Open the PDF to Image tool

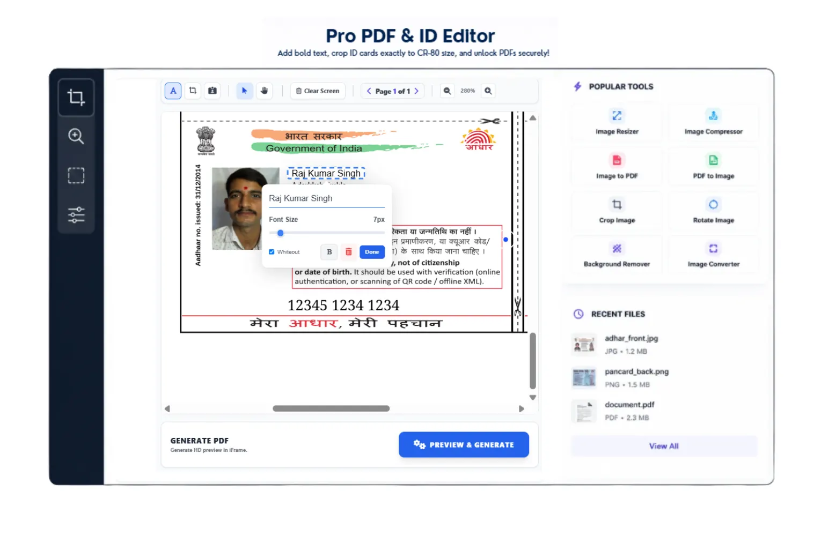coord(713,167)
